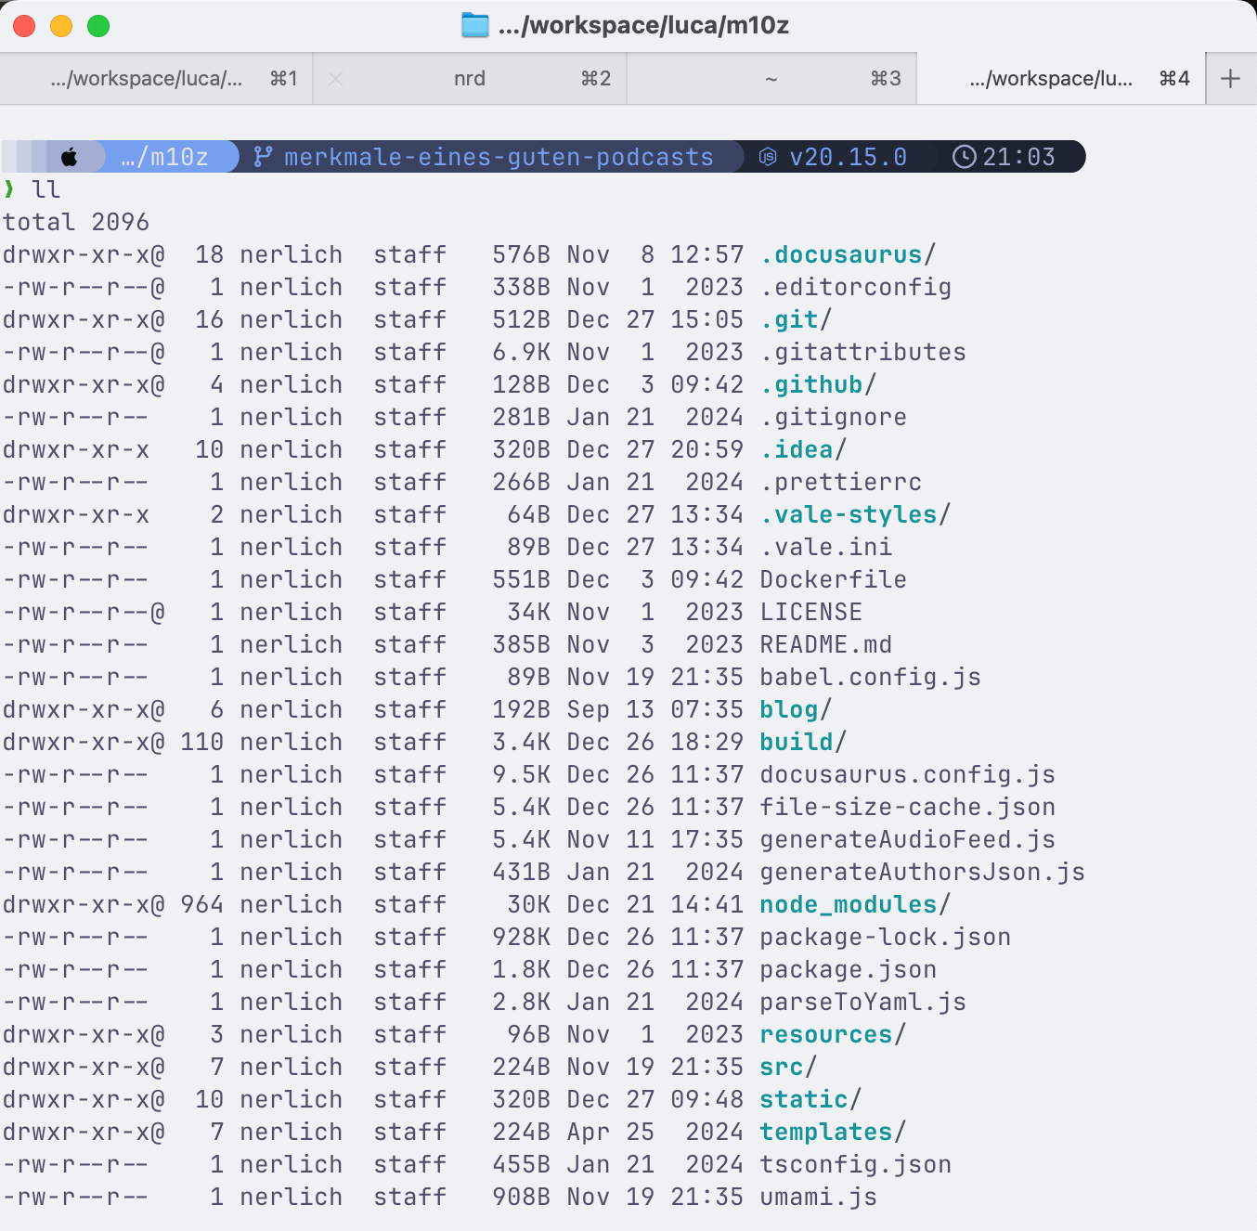Click the 928K size of package-lock.json

522,937
